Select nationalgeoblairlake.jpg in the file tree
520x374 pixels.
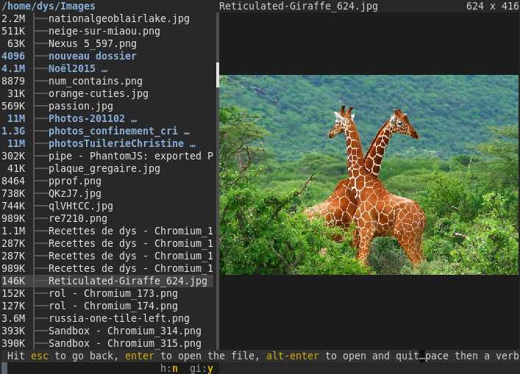[119, 19]
